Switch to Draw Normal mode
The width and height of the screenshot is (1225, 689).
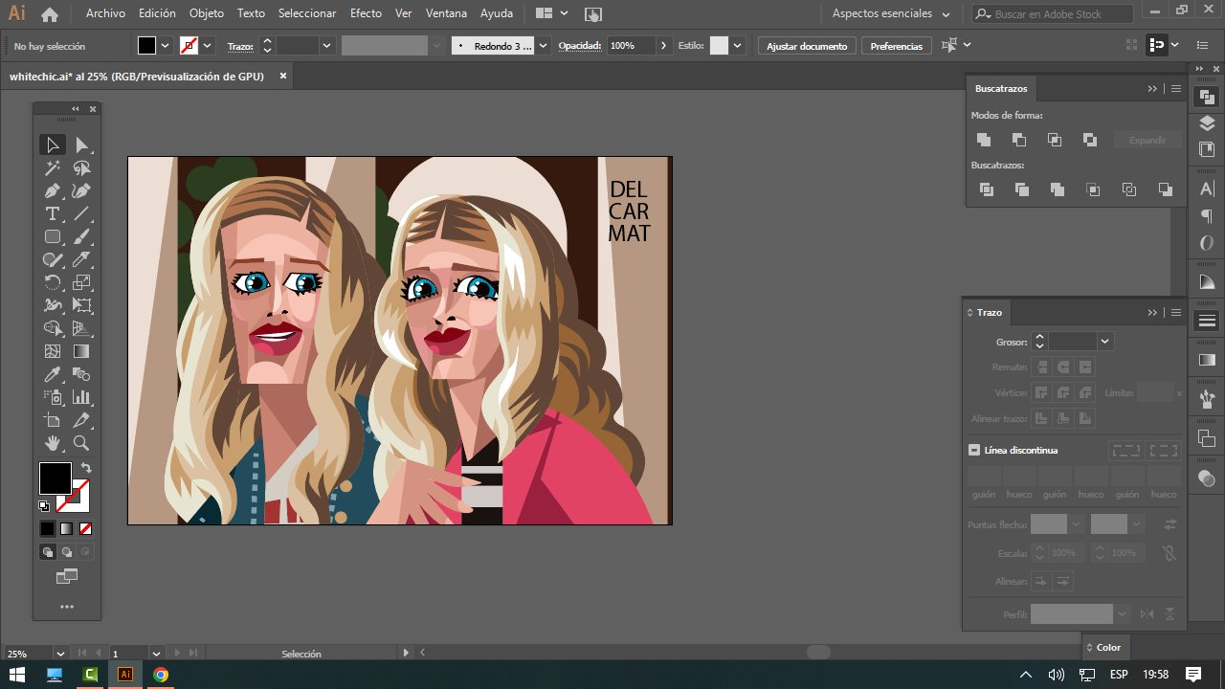[x=47, y=551]
